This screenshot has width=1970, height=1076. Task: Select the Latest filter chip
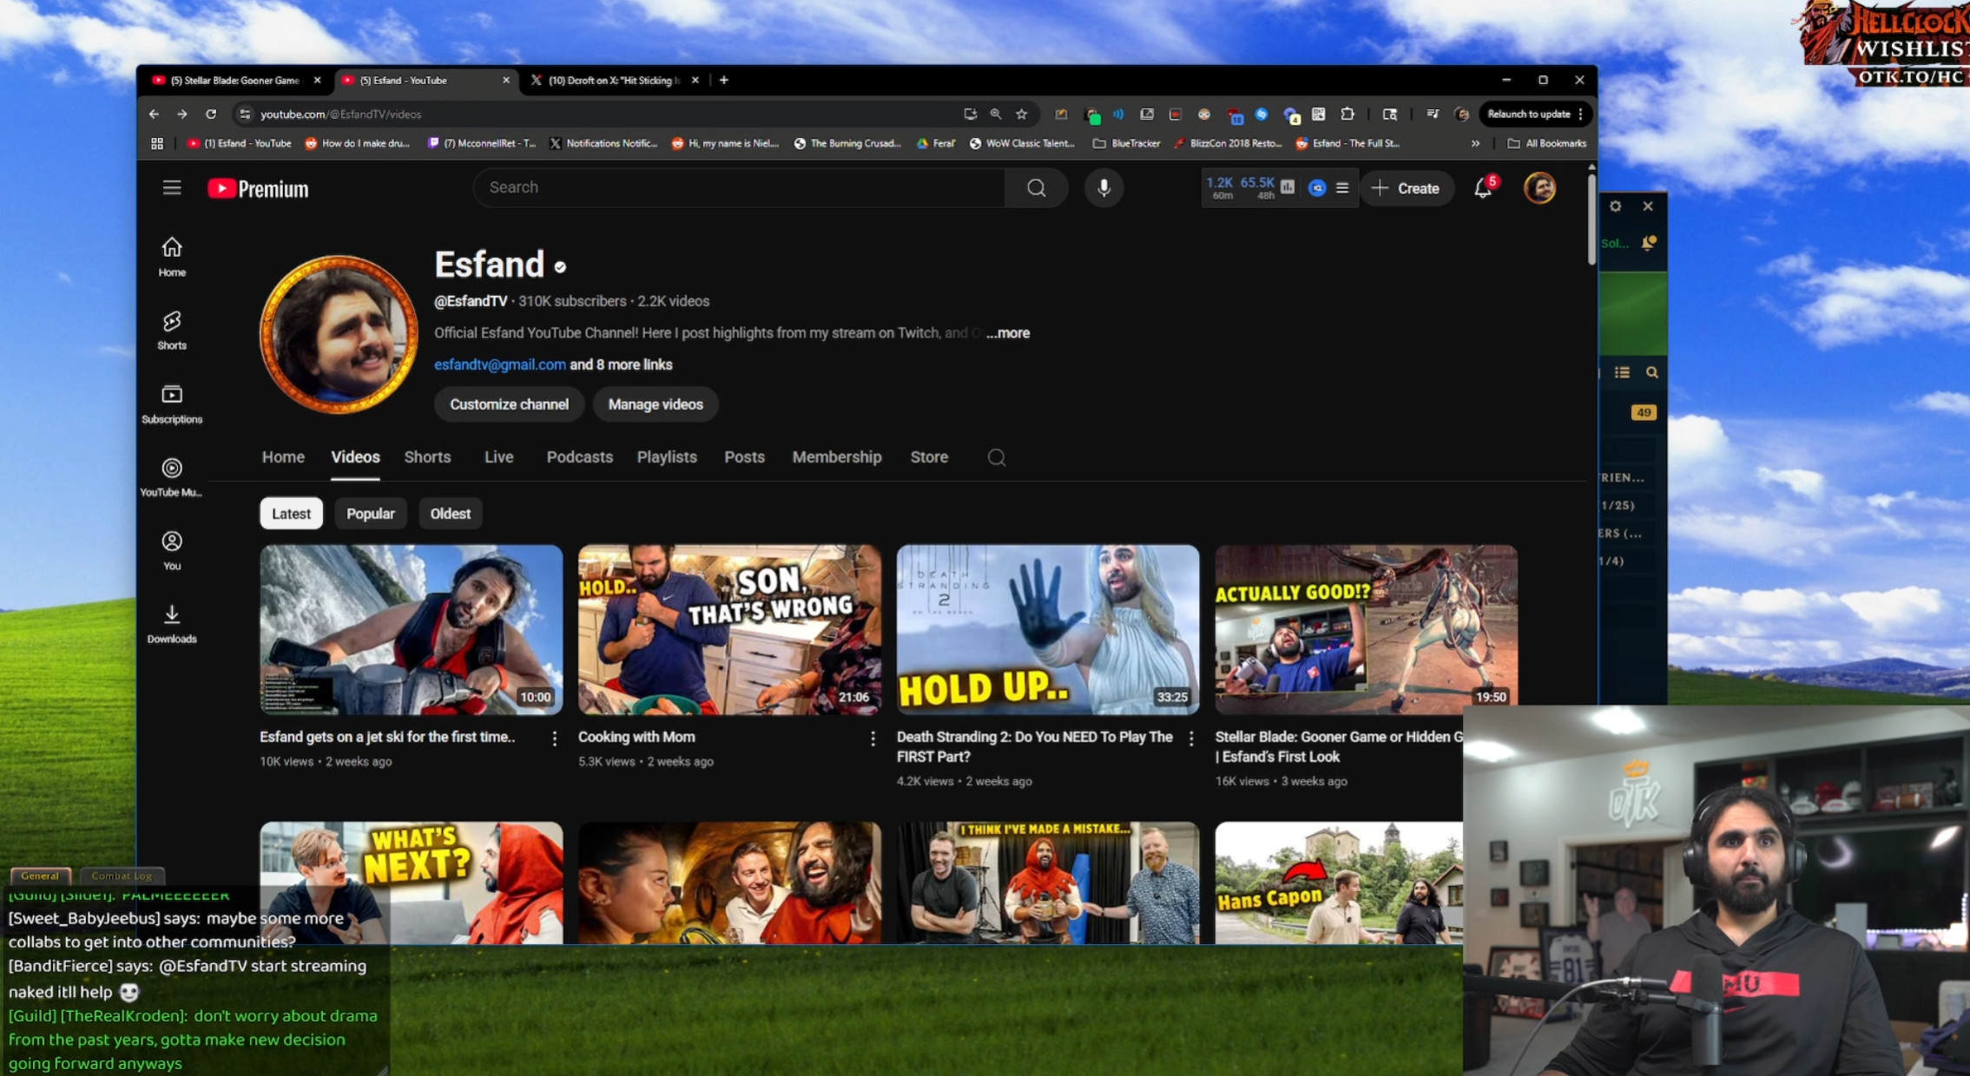tap(291, 514)
